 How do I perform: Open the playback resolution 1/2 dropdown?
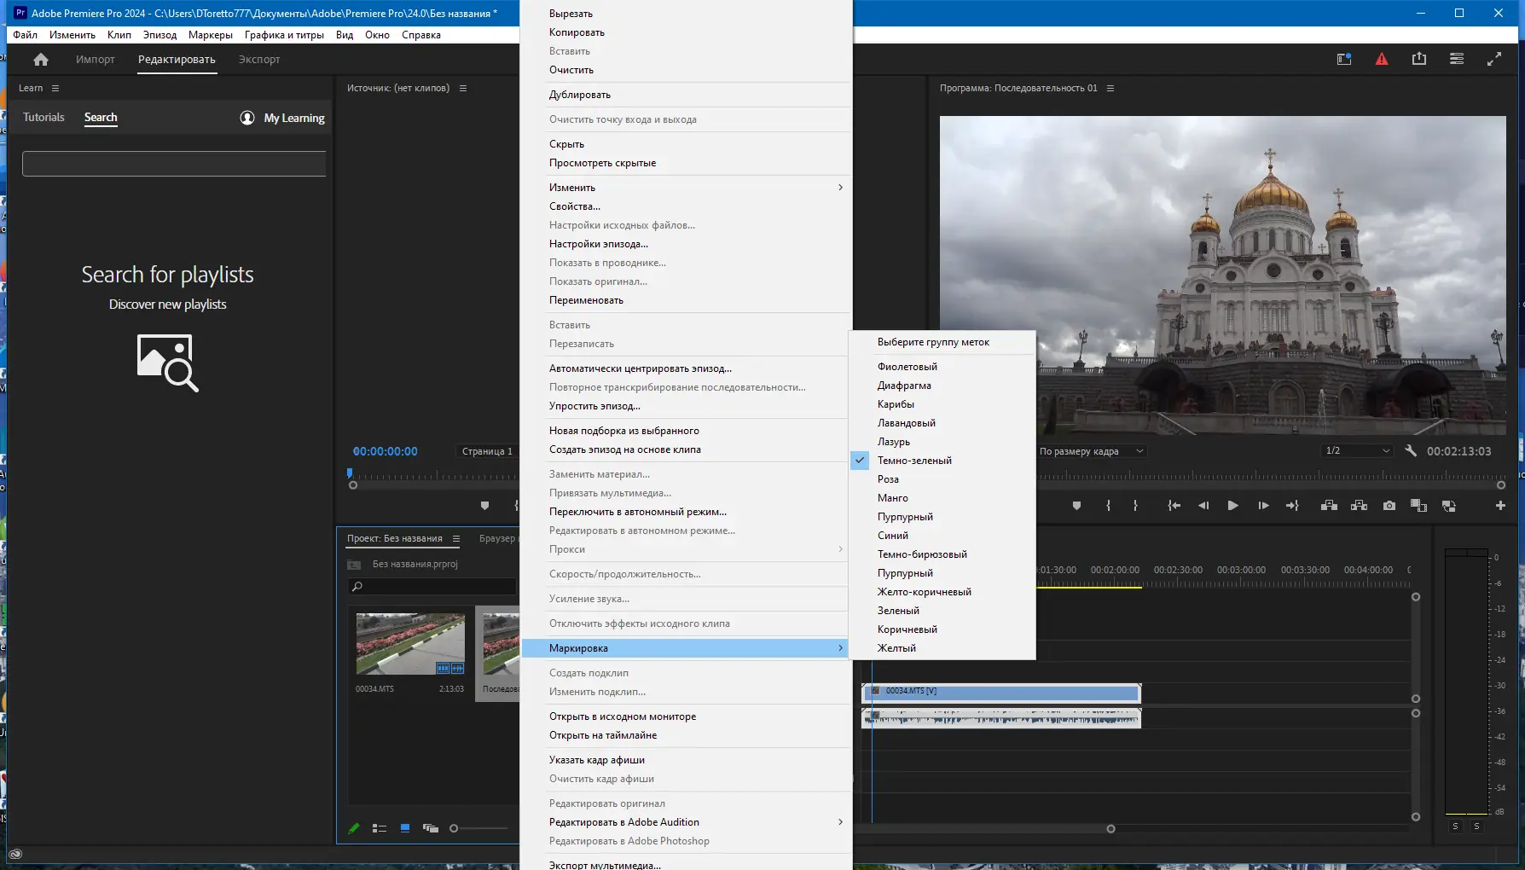tap(1357, 450)
